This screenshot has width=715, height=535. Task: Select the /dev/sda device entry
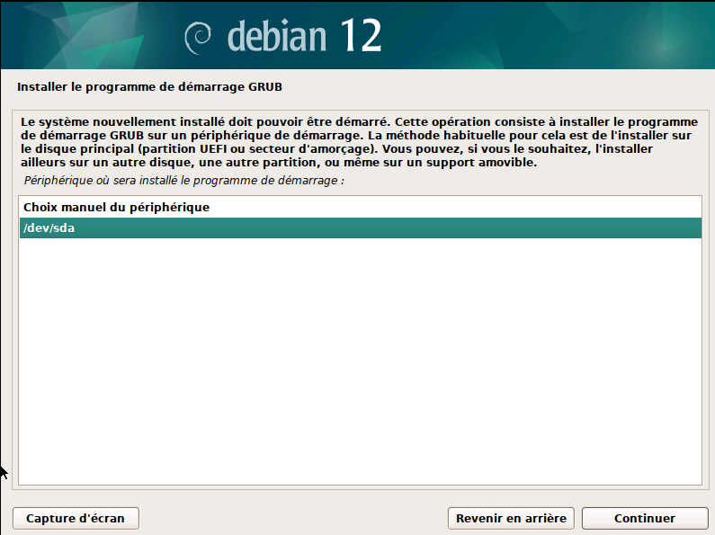point(361,227)
